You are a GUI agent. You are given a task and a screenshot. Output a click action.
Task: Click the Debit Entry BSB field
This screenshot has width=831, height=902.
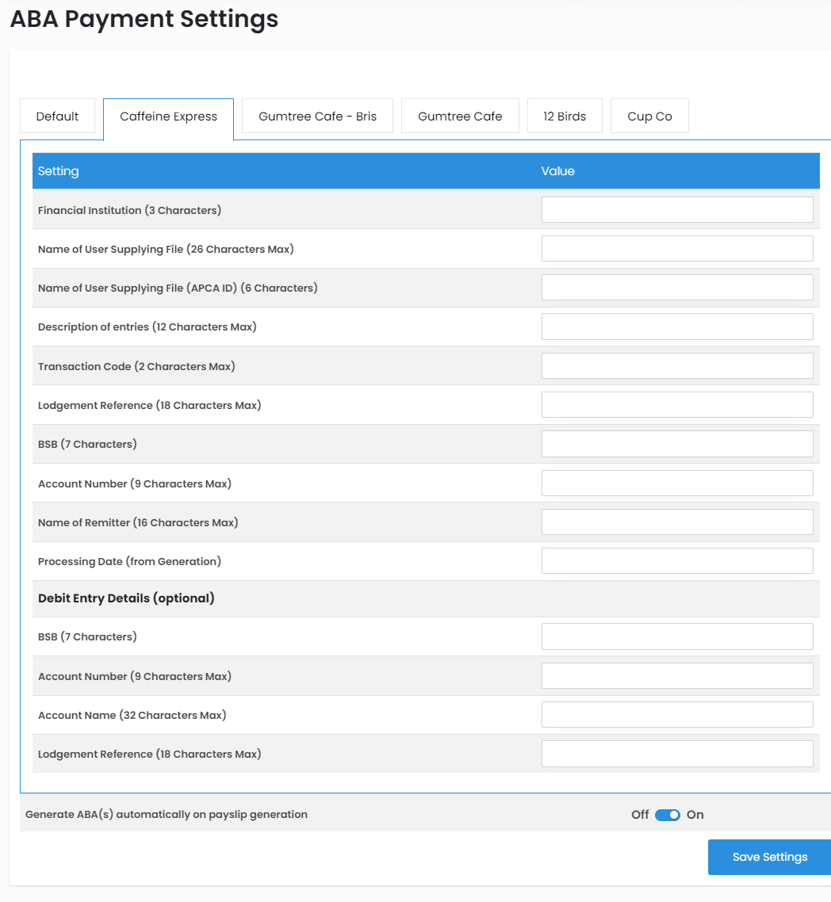coord(677,636)
